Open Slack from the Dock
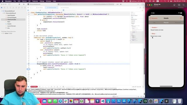The image size is (187, 105). point(65,101)
